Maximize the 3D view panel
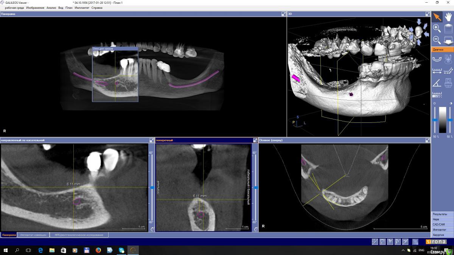This screenshot has width=454, height=255. pyautogui.click(x=428, y=14)
